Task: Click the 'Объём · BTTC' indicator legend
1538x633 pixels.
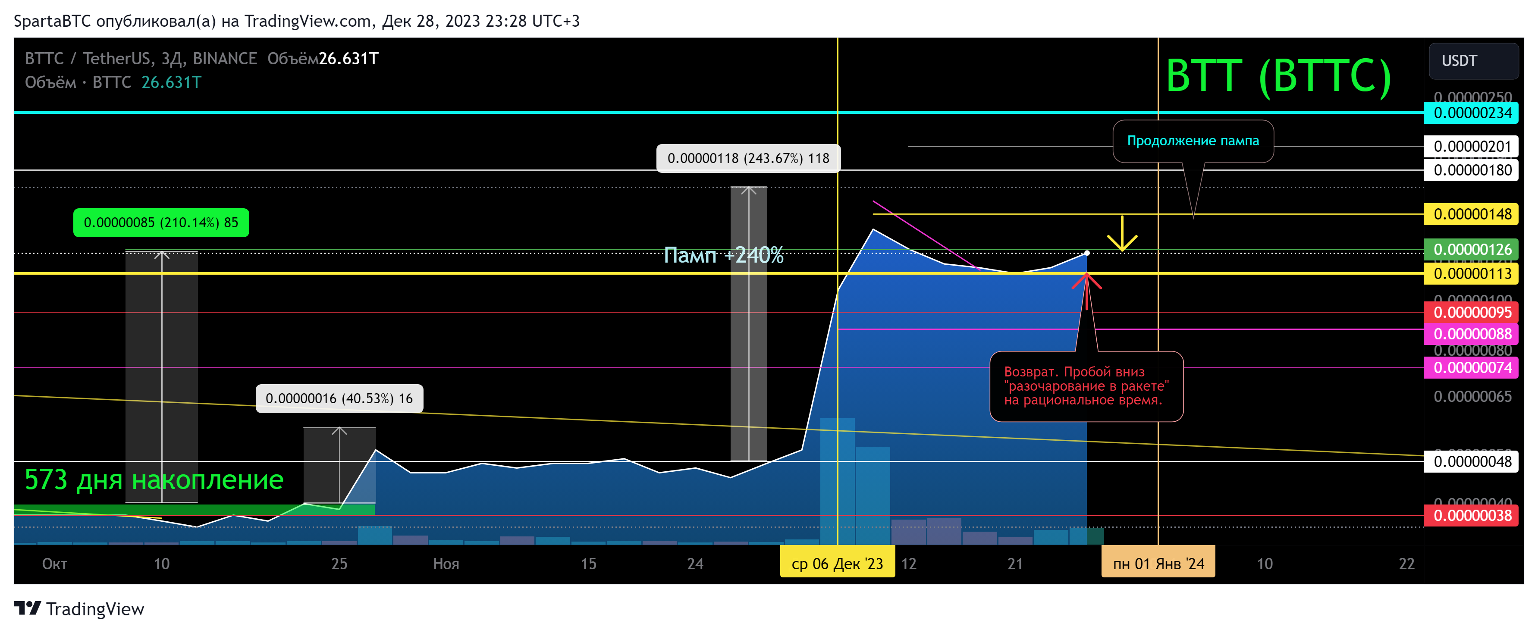Action: click(78, 82)
